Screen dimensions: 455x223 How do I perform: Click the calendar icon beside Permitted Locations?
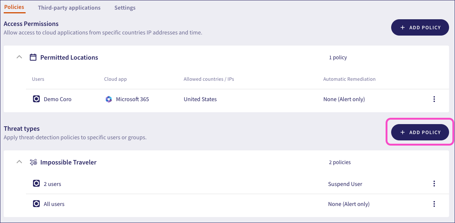tap(33, 57)
